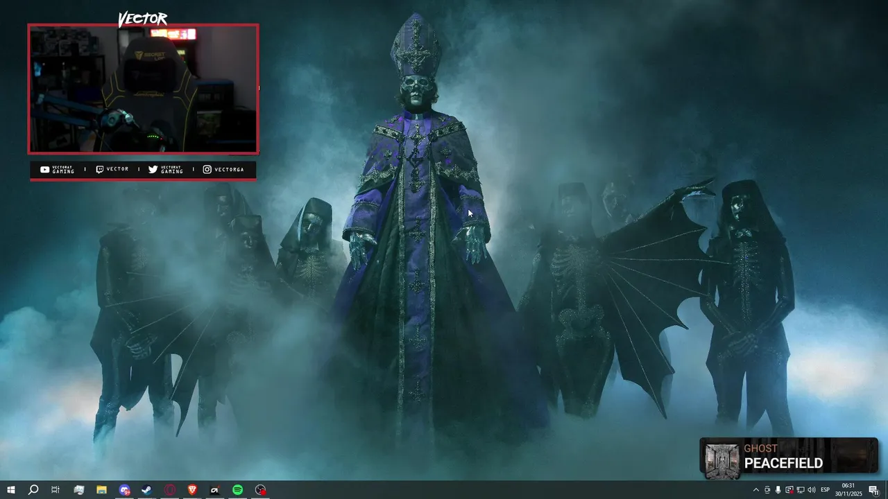
Task: Open the red-dot screen recording tray icon
Action: pyautogui.click(x=789, y=490)
